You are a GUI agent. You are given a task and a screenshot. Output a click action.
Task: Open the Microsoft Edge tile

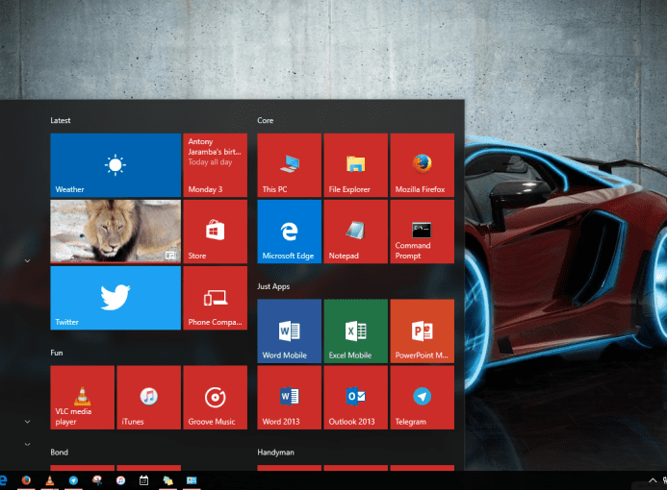pyautogui.click(x=290, y=232)
